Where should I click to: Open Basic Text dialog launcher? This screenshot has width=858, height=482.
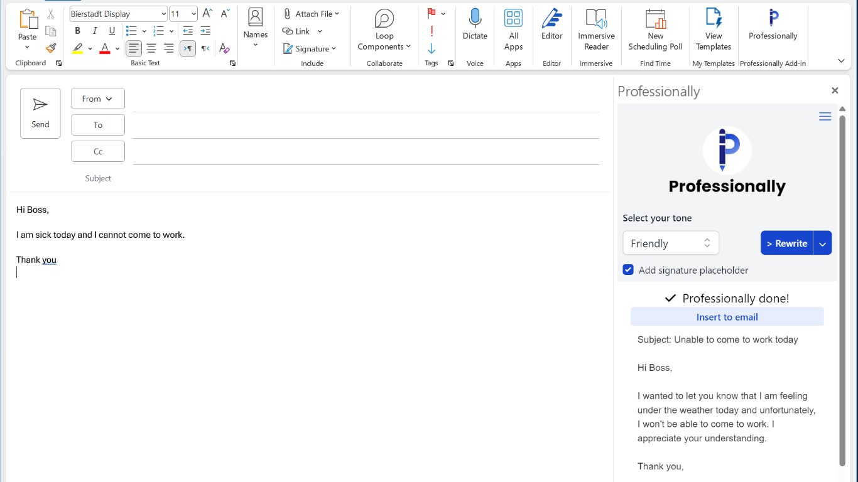232,63
